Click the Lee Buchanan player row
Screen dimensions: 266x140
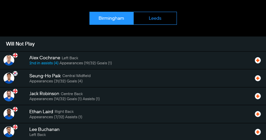coord(134,132)
